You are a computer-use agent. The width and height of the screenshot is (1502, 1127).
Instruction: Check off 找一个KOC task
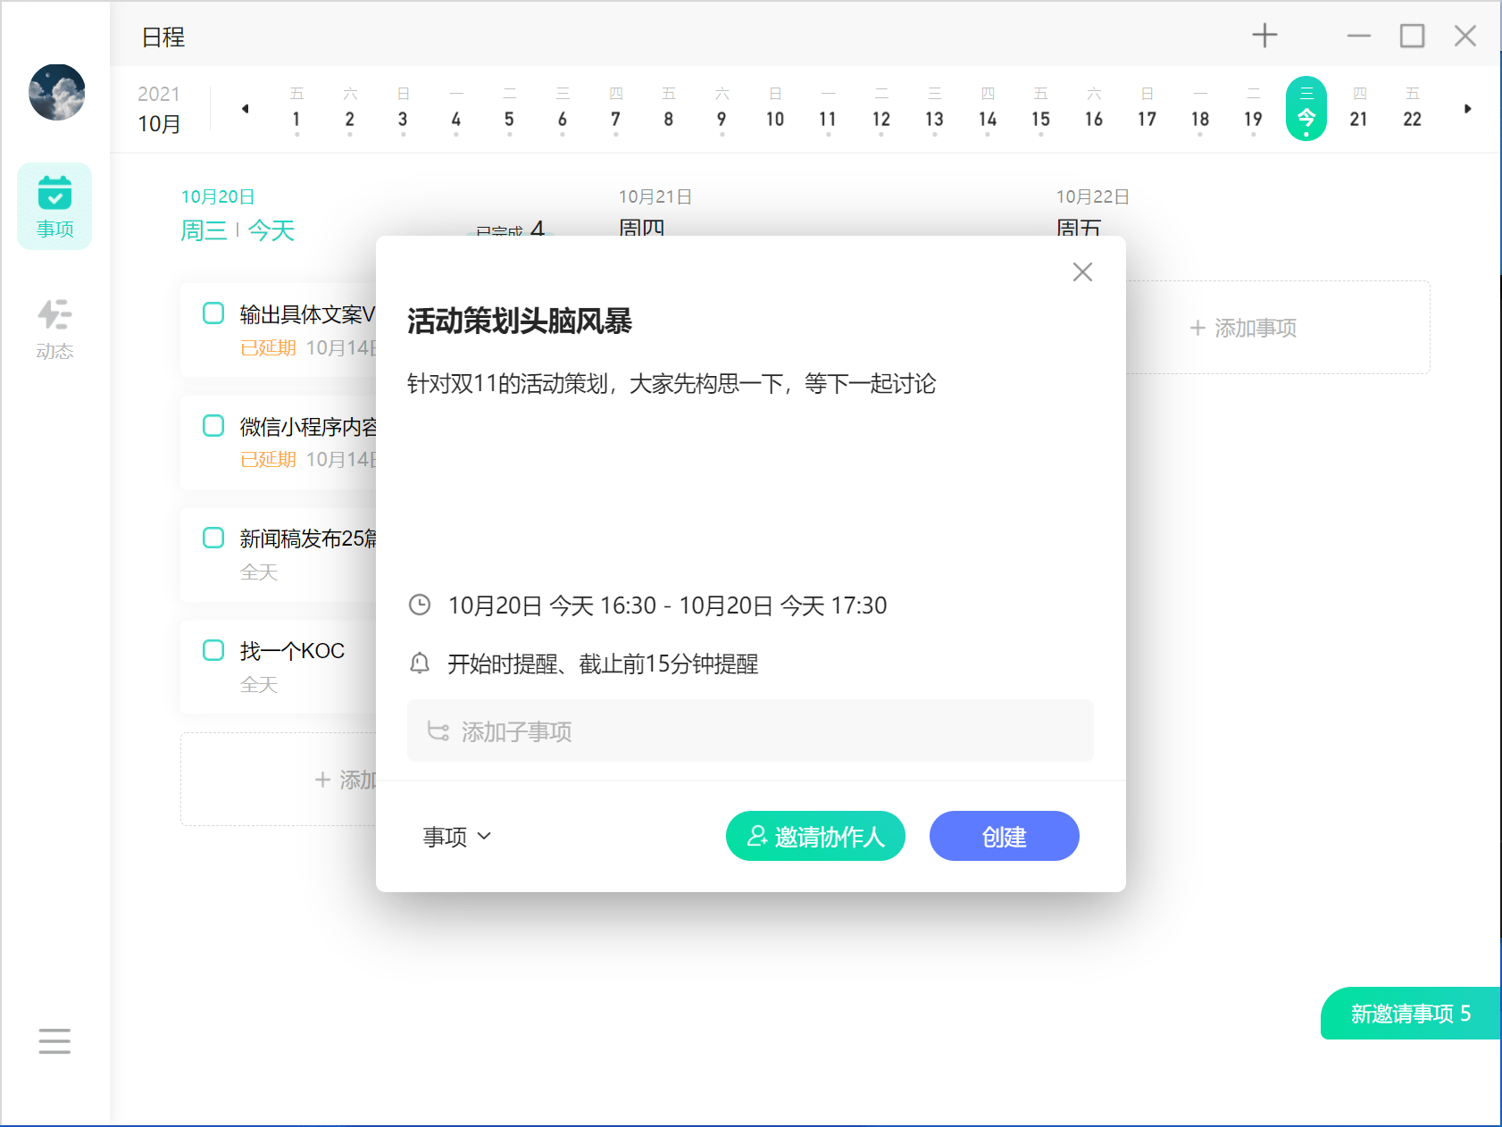click(x=213, y=649)
